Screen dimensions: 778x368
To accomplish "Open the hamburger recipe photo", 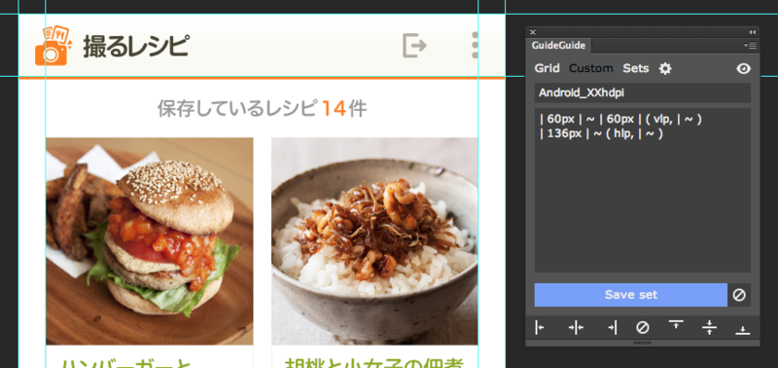I will pyautogui.click(x=150, y=241).
